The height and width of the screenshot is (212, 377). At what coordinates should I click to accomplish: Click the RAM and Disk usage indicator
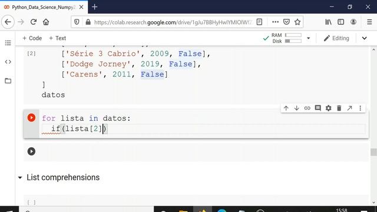pyautogui.click(x=286, y=38)
